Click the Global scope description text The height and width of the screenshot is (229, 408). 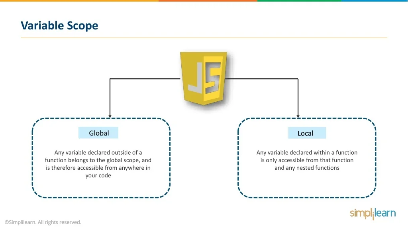pyautogui.click(x=98, y=164)
